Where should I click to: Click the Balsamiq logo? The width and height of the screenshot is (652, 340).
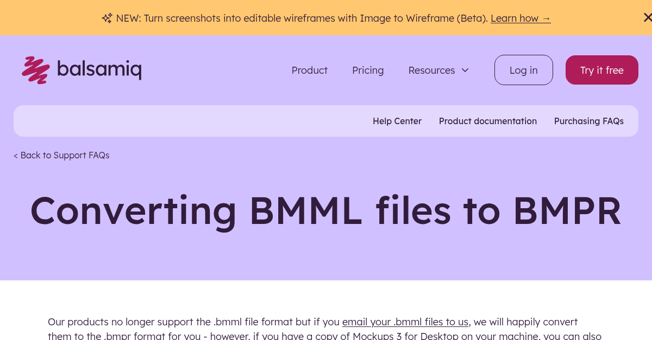[x=81, y=69]
